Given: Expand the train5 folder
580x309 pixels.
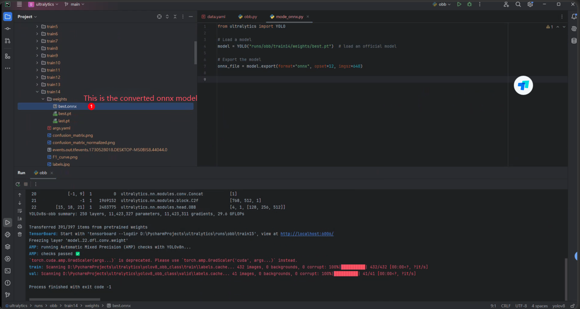Looking at the screenshot, I should [37, 27].
